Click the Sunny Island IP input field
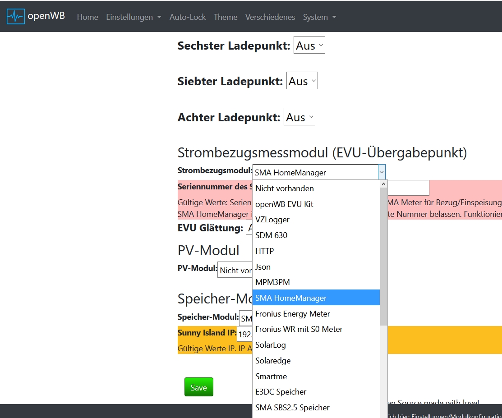Viewport: 502px width, 418px height. click(245, 334)
